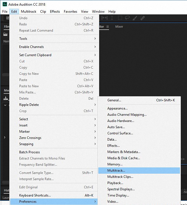Viewport: 187px width, 205px height.
Task: Click the Media Browser import icon
Action: click(x=6, y=98)
